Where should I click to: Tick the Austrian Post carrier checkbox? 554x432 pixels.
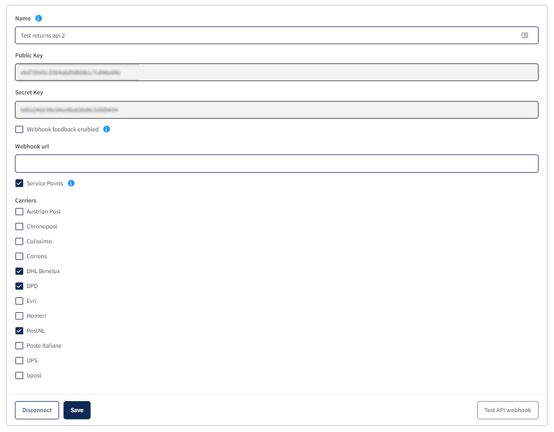(19, 211)
